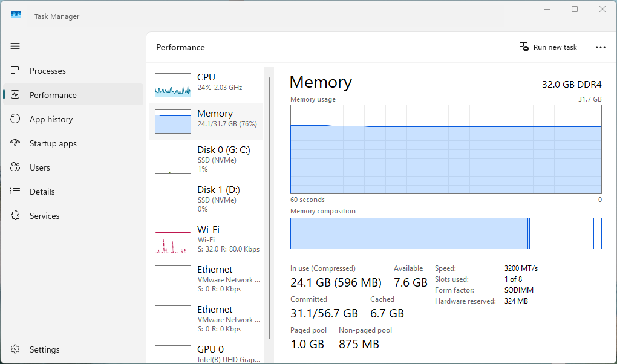Screen dimensions: 617x364
Task: Click the Settings gear icon
Action: pos(15,349)
